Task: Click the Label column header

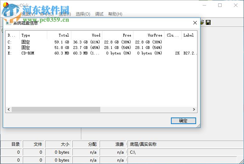Action: 189,35
